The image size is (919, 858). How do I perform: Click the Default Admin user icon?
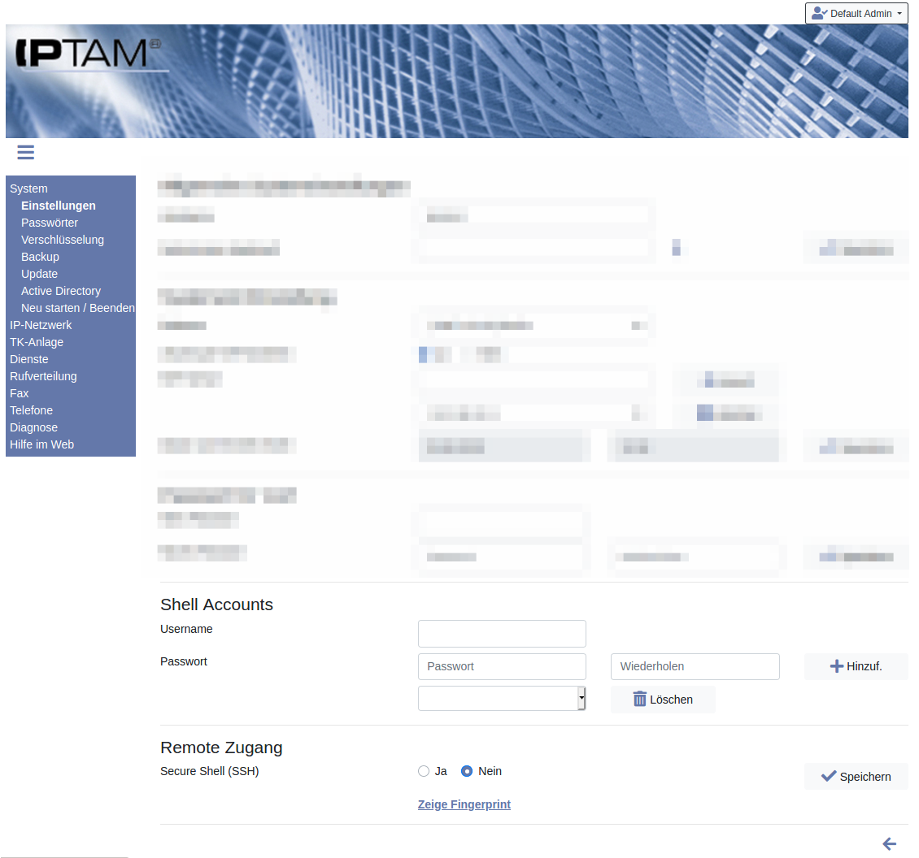(819, 13)
